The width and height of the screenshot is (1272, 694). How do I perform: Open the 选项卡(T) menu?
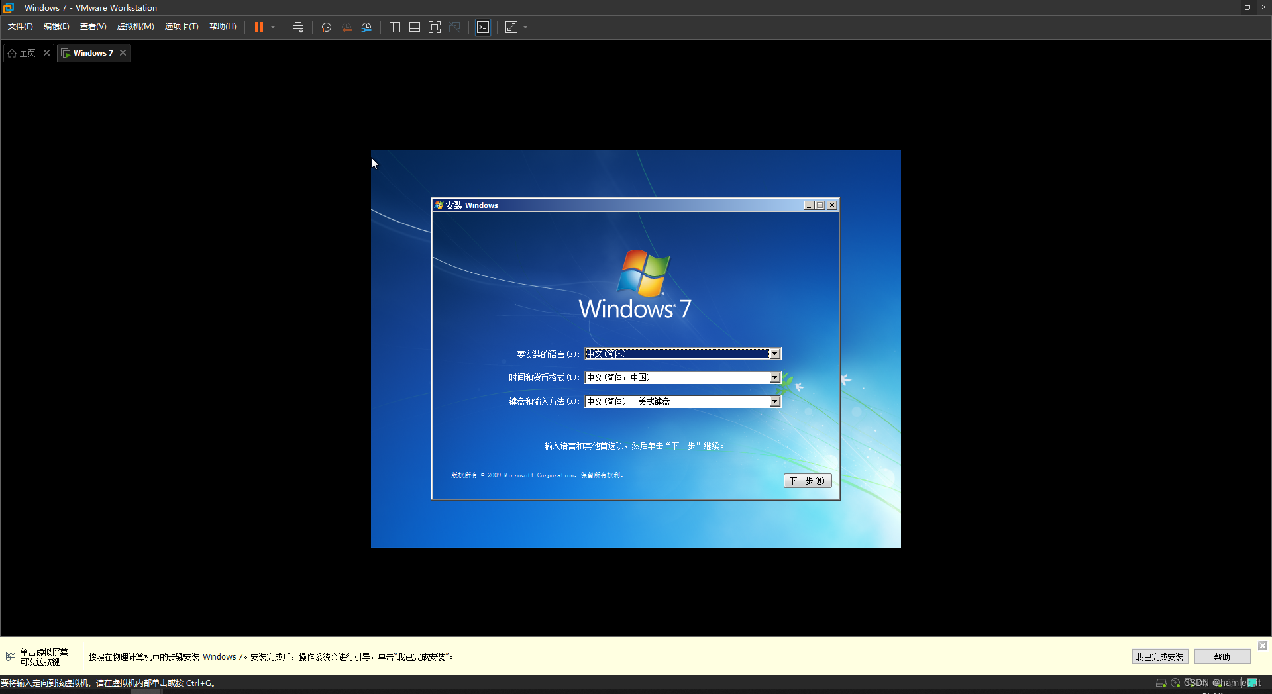[182, 26]
